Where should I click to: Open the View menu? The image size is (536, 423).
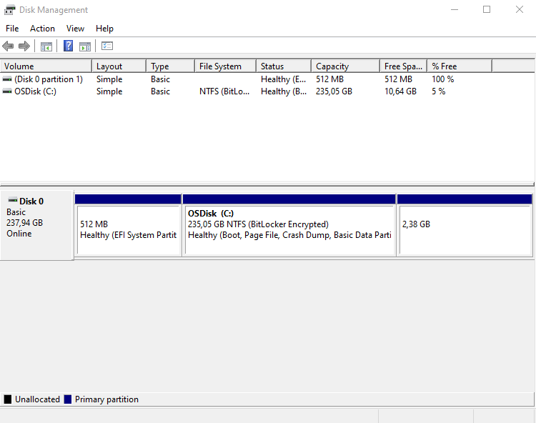coord(75,29)
